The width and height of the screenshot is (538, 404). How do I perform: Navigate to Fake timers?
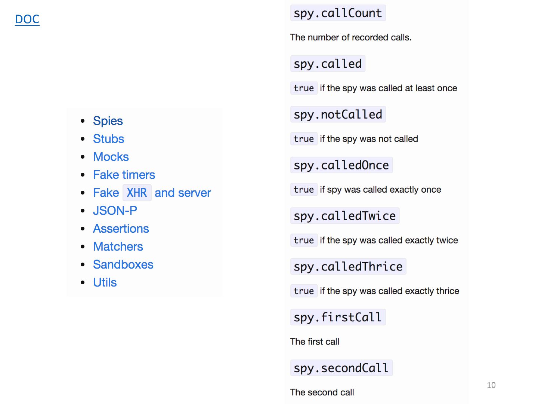[x=124, y=175]
